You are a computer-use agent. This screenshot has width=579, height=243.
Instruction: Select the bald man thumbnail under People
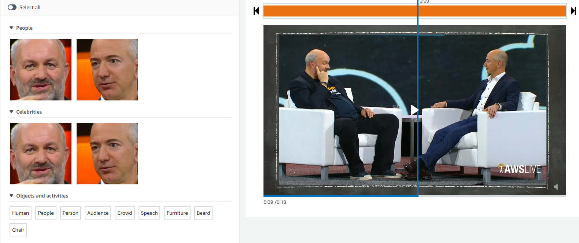(107, 70)
